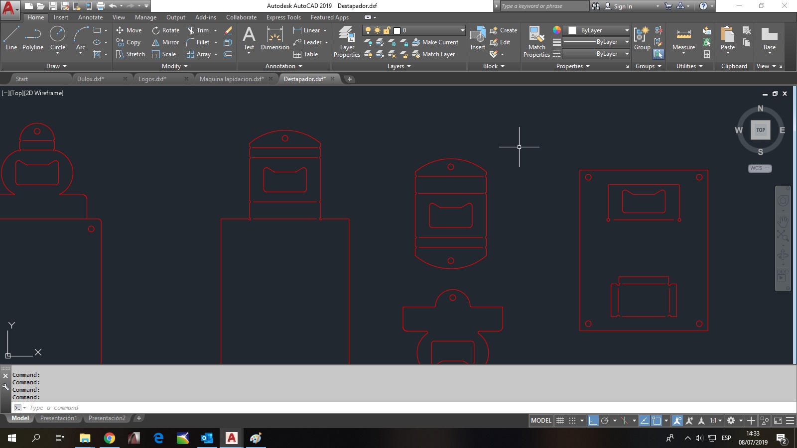Click Make Current layer button
The image size is (797, 448).
tap(435, 42)
